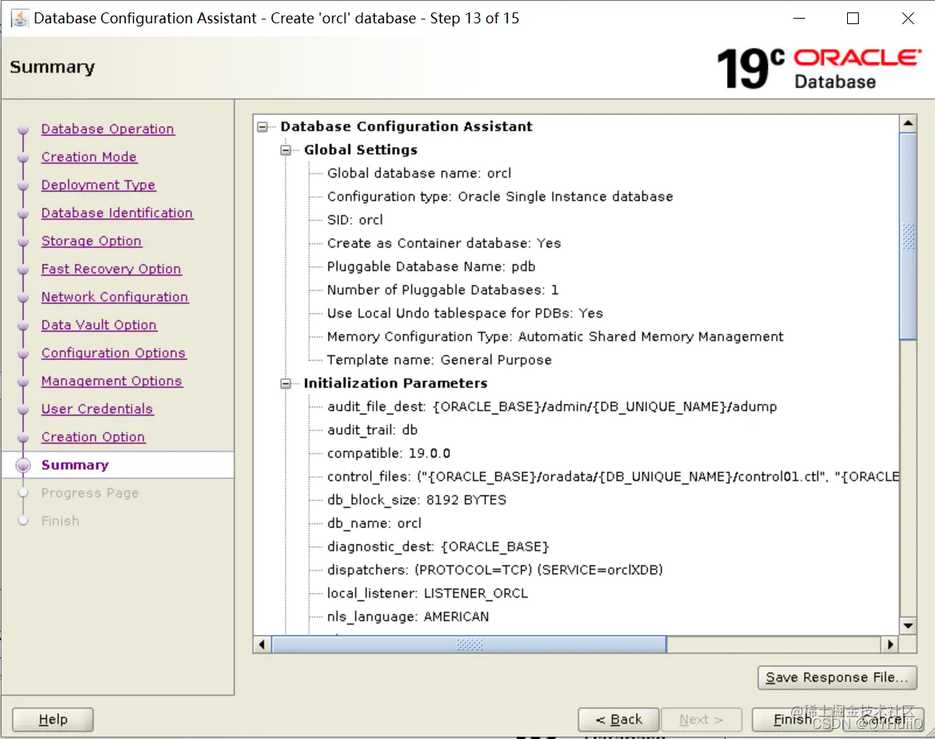Viewport: 935px width, 739px height.
Task: Select 'db_block_size: 8192 BYTES' row
Action: [416, 500]
